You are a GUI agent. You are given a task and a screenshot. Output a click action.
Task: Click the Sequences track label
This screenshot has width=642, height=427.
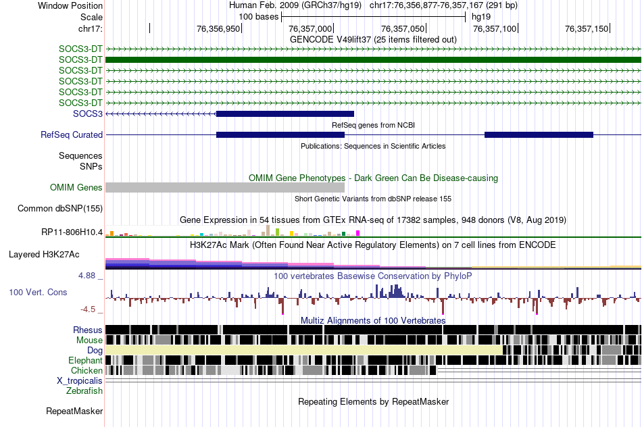click(x=80, y=155)
